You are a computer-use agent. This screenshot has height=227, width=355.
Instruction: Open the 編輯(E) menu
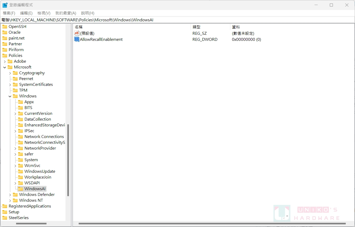26,13
